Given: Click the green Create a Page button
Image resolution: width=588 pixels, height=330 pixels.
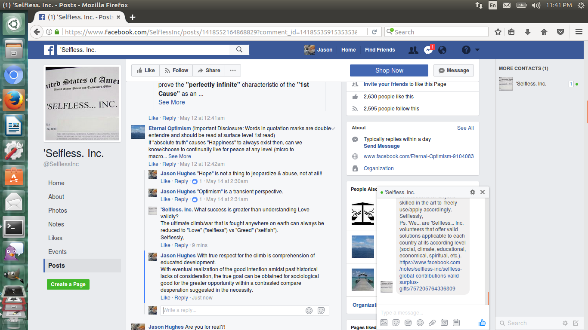Looking at the screenshot, I should [x=68, y=284].
